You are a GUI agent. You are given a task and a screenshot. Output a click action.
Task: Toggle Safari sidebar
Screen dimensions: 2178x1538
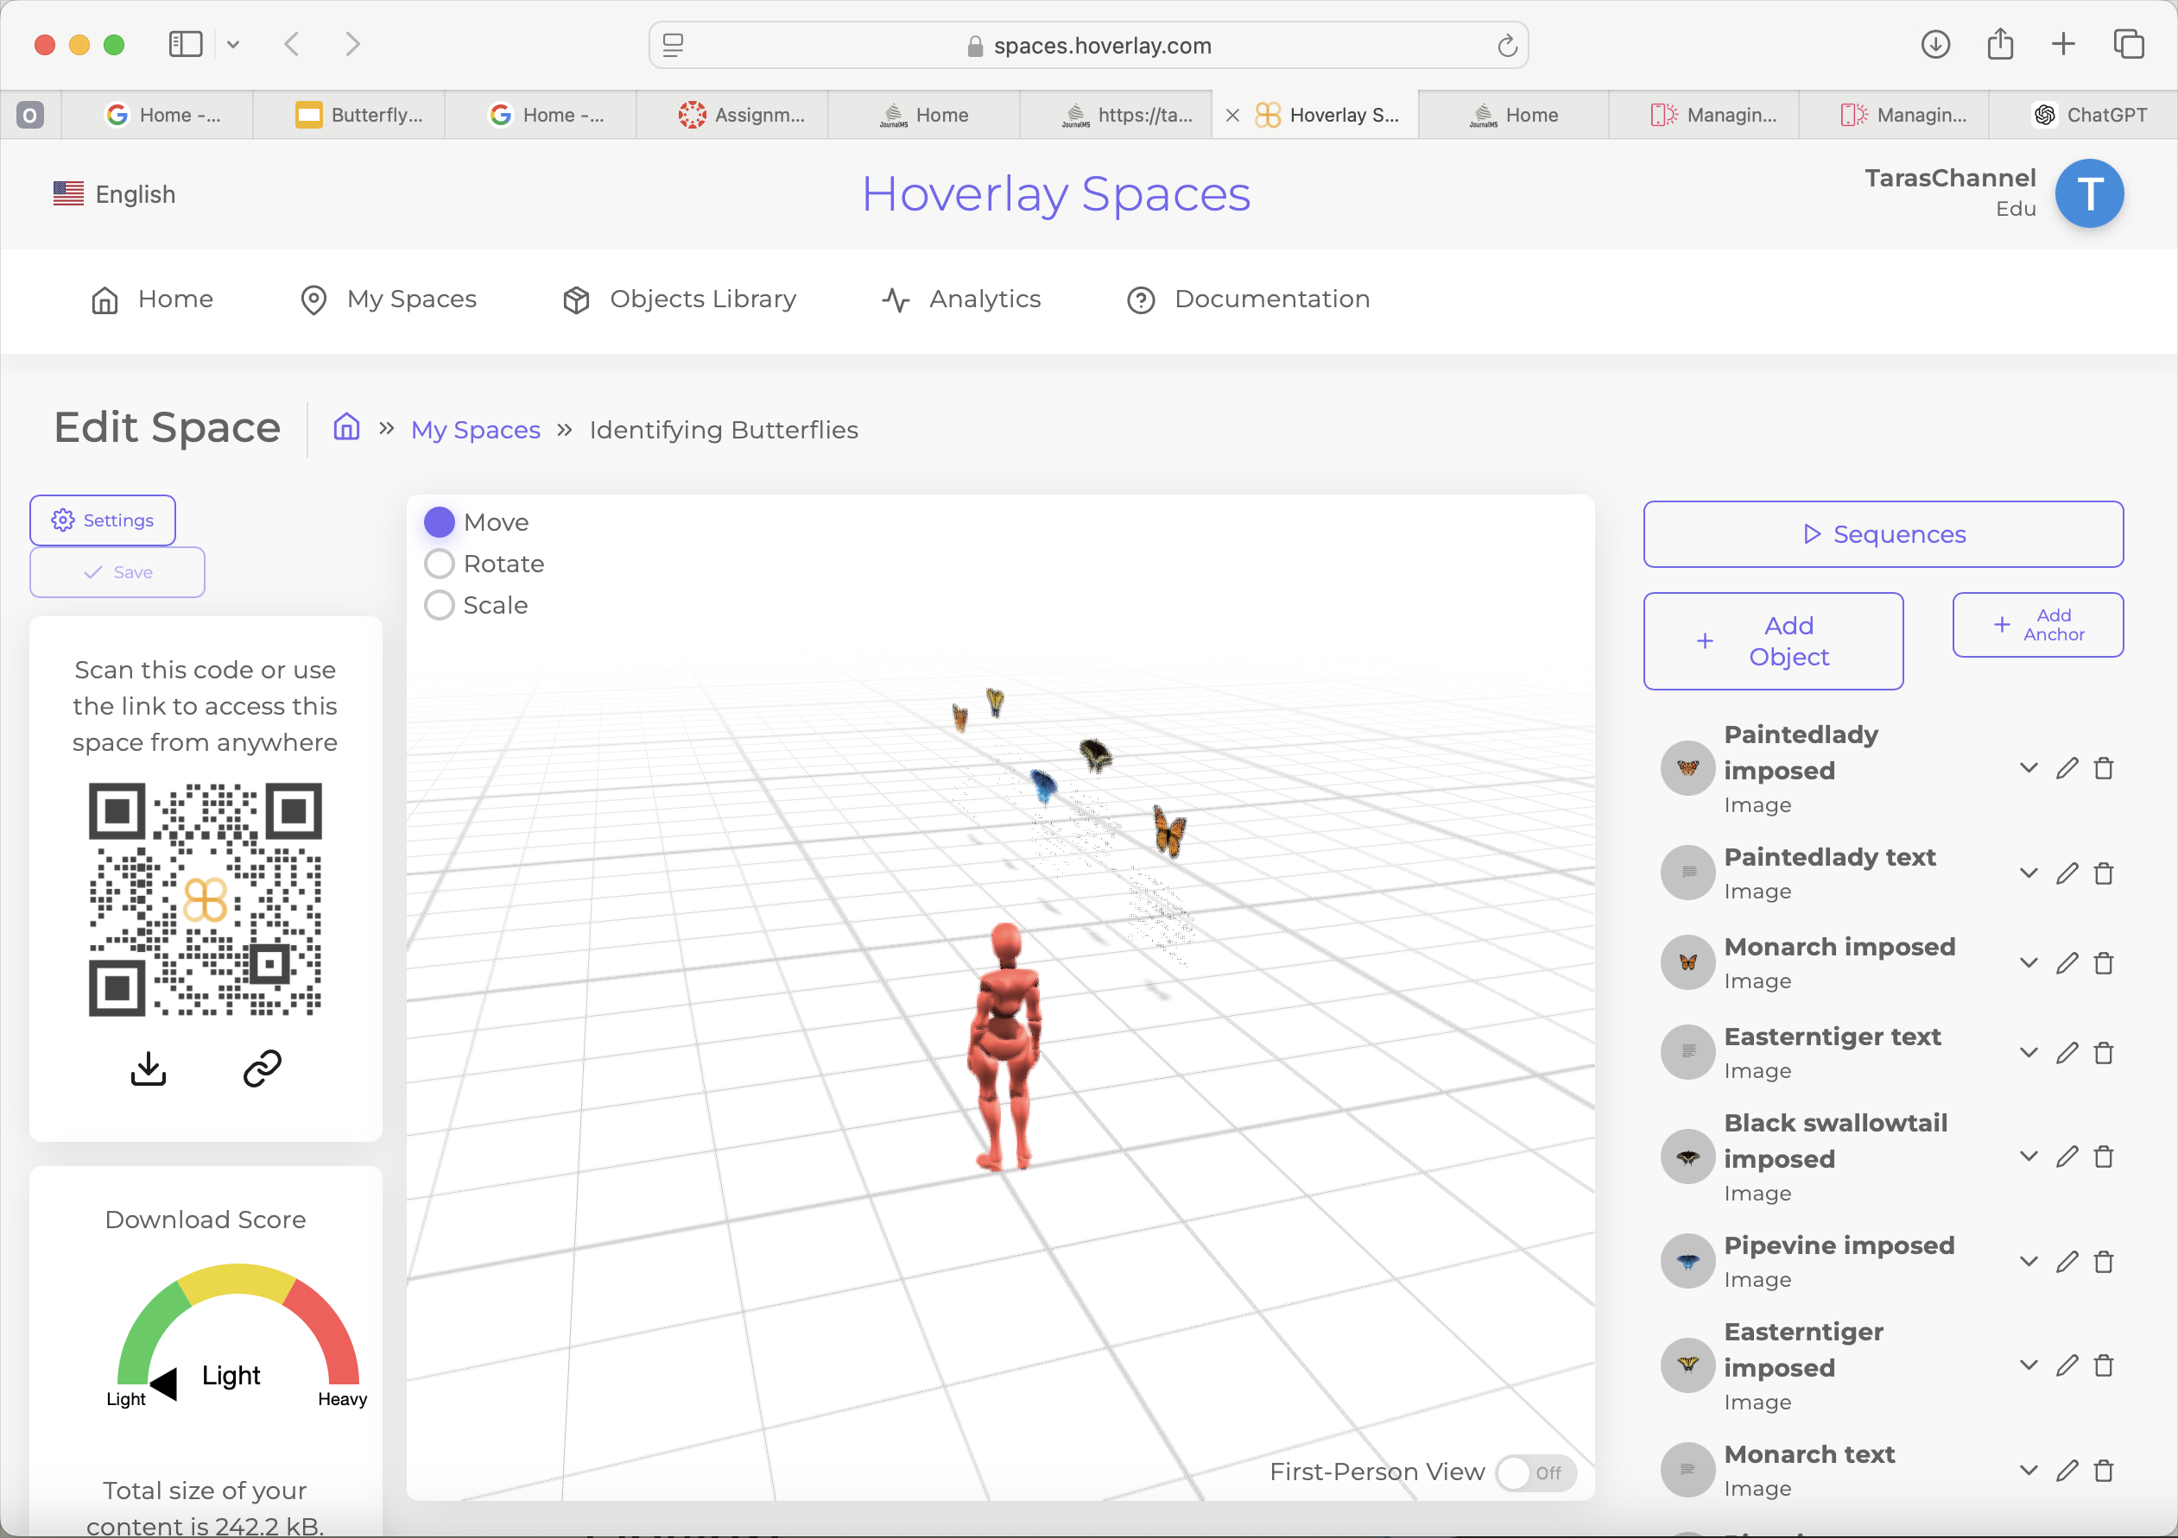tap(186, 45)
